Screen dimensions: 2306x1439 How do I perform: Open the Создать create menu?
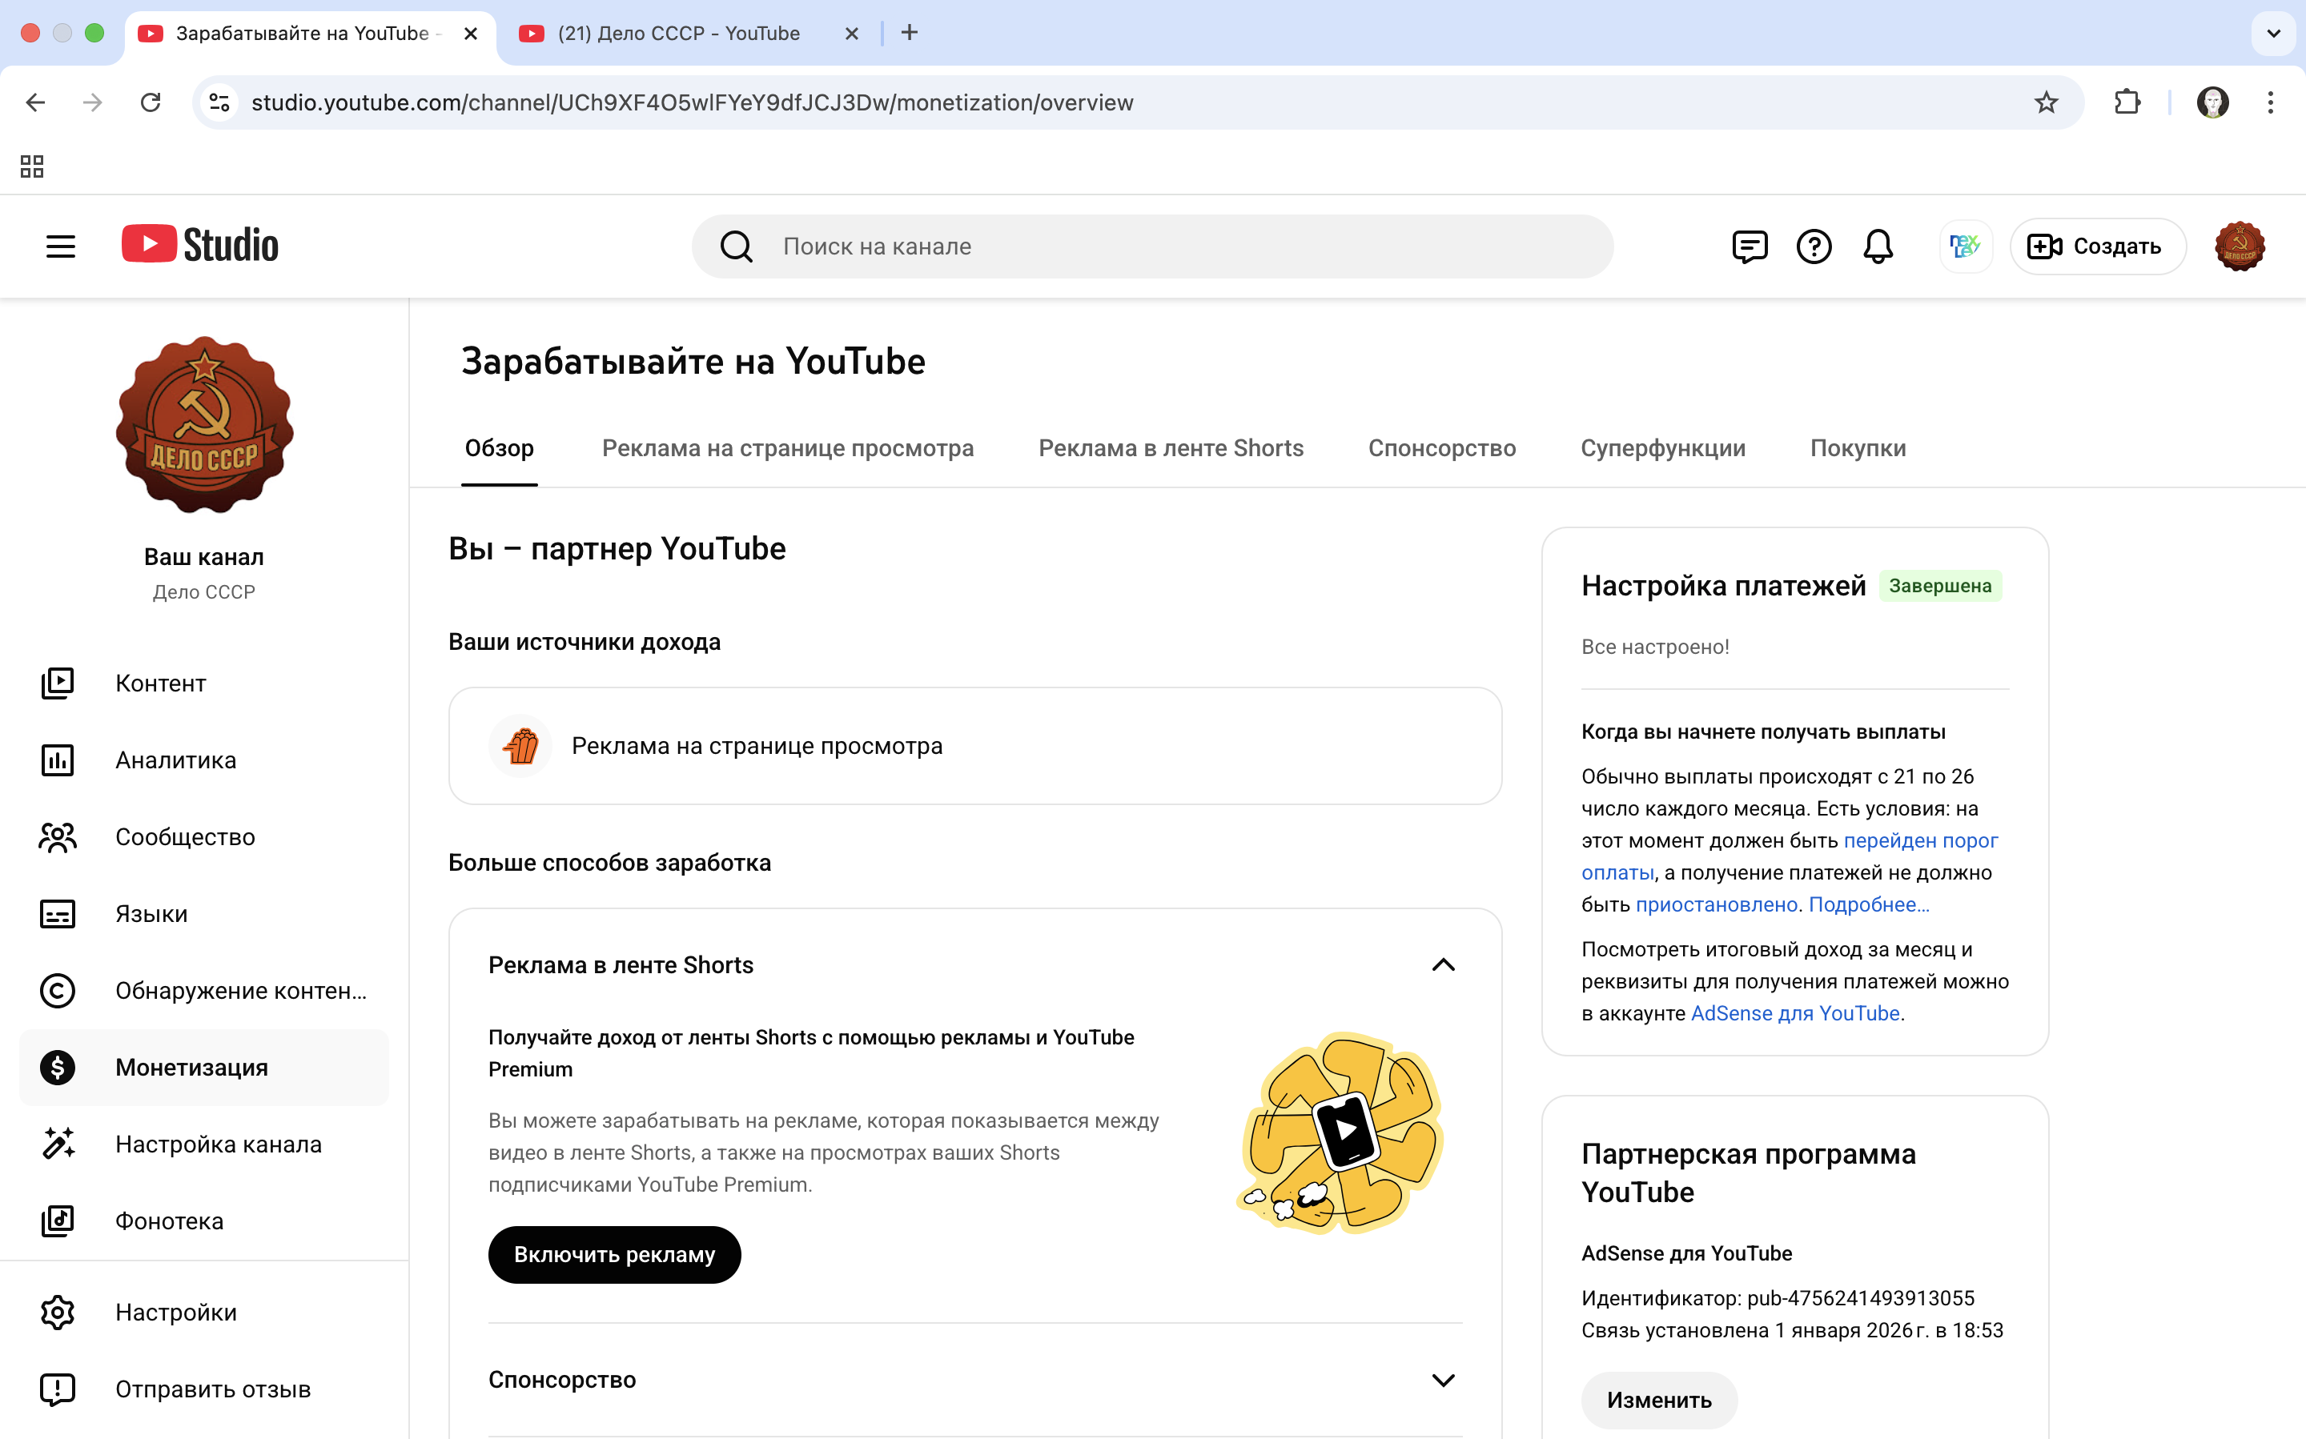coord(2096,247)
